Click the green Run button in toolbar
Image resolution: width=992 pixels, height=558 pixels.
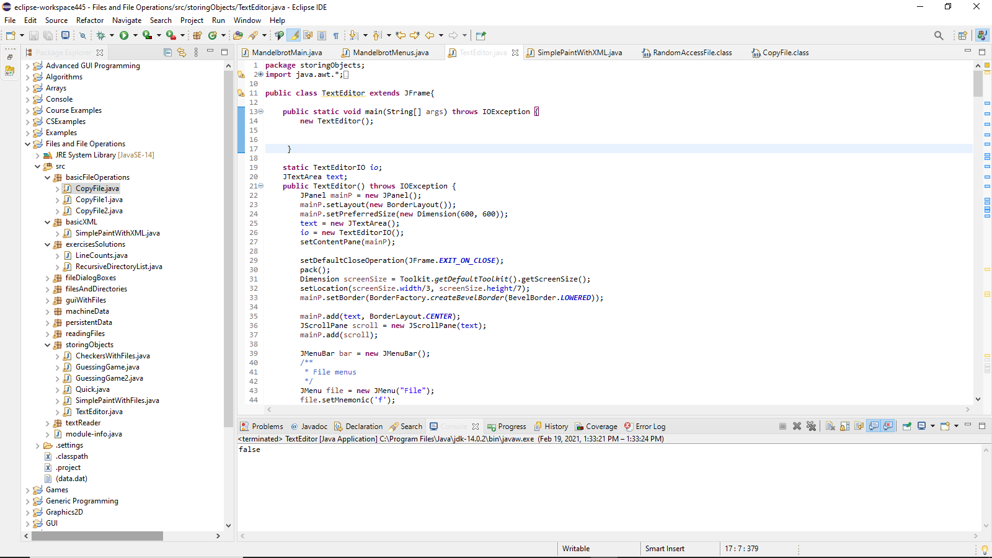124,35
